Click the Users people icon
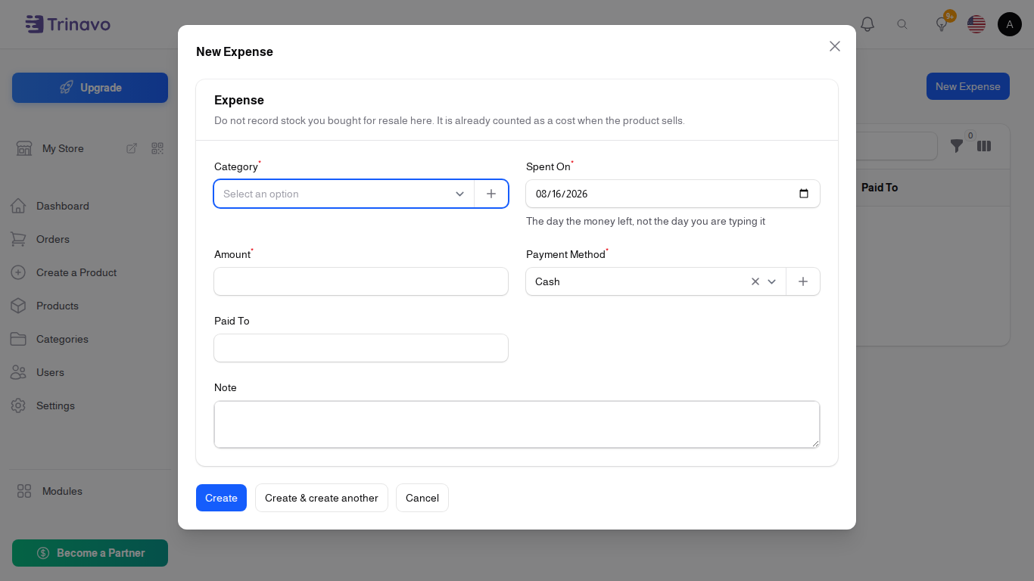1034x581 pixels. tap(18, 372)
